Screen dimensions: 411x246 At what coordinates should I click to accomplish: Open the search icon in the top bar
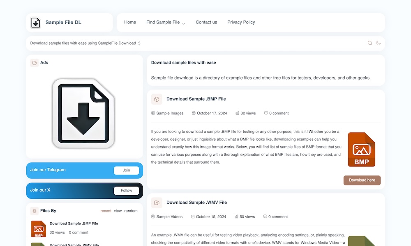tap(370, 43)
